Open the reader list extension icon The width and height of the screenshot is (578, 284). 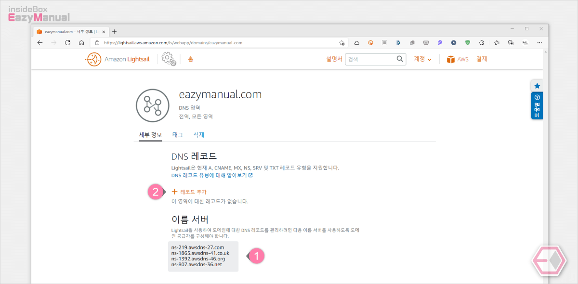coord(384,42)
